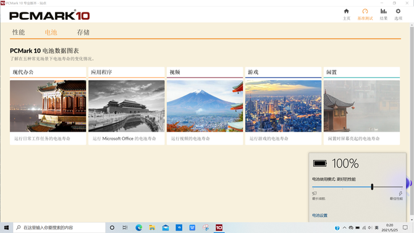Click the 视频 card title

[x=175, y=72]
